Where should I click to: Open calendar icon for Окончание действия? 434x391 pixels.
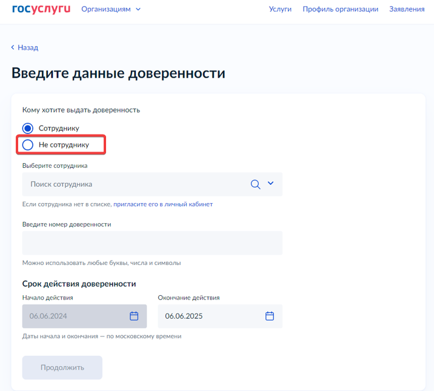pos(270,316)
